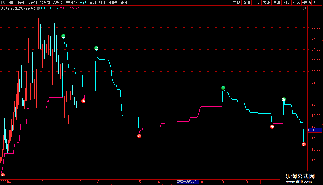Switch to the 30分钟 timeframe
The width and height of the screenshot is (323, 185).
point(58,3)
